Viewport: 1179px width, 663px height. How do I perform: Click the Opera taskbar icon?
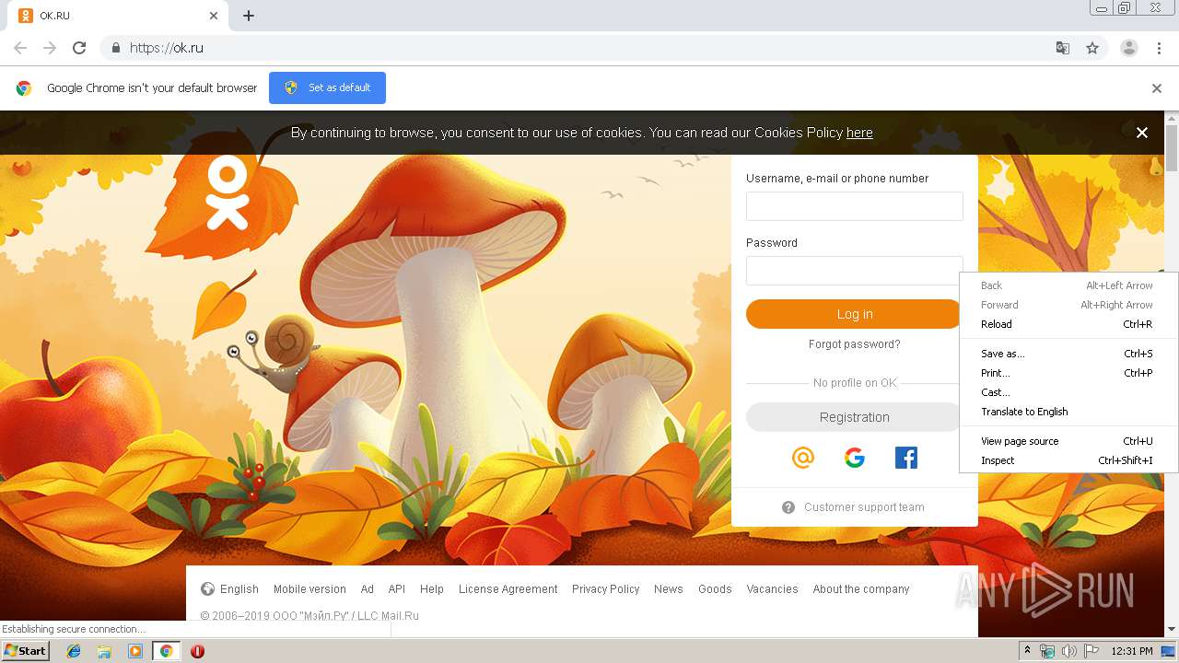[197, 651]
